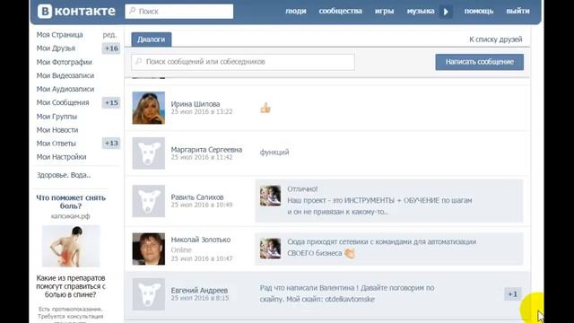
Task: Select the Диалоги tab
Action: [152, 39]
